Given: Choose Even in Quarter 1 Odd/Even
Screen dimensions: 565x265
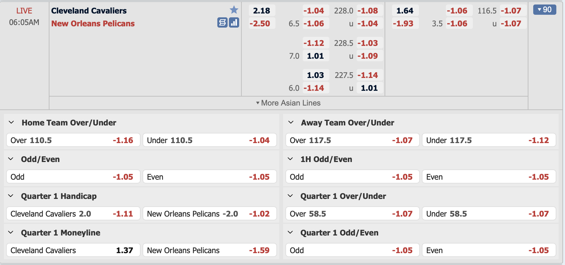Looking at the screenshot, I should coord(489,250).
